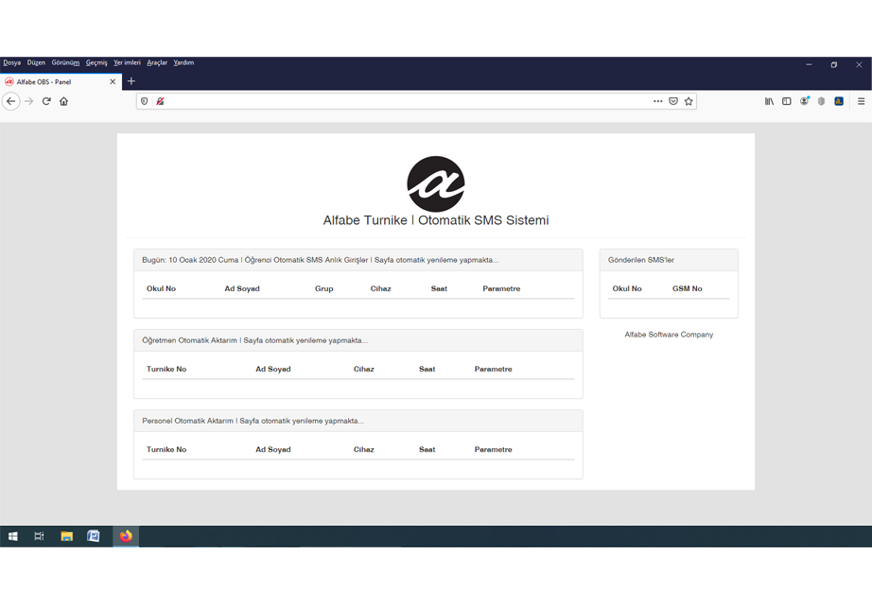This screenshot has height=606, width=872.
Task: Click the Alfabe Turnike page heading
Action: [x=436, y=220]
